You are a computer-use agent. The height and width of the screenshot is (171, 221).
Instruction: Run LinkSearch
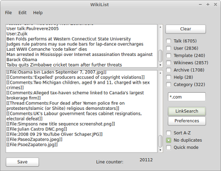(x=187, y=111)
